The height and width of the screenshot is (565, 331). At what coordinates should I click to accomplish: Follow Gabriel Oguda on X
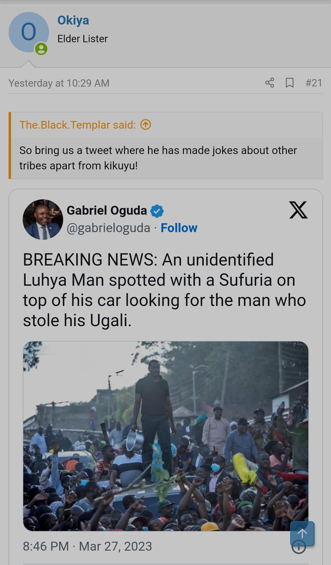click(x=179, y=228)
